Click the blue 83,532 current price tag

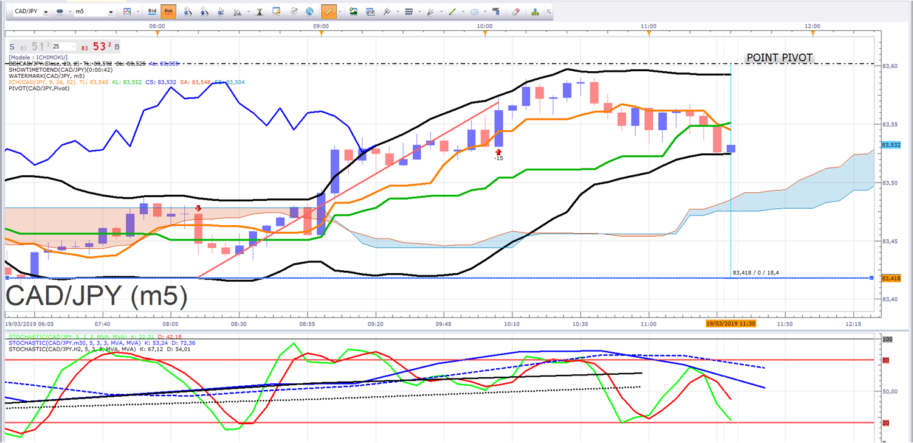(891, 145)
